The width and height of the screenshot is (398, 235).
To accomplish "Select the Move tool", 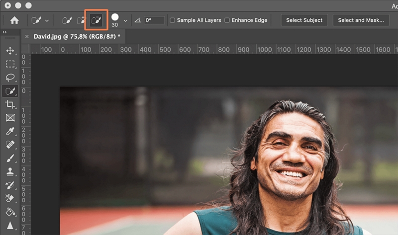I will click(10, 51).
